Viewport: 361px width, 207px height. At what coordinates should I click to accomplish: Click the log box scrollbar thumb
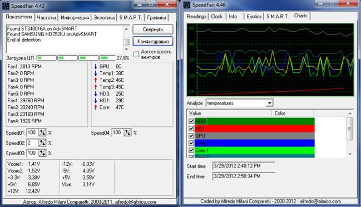126,42
